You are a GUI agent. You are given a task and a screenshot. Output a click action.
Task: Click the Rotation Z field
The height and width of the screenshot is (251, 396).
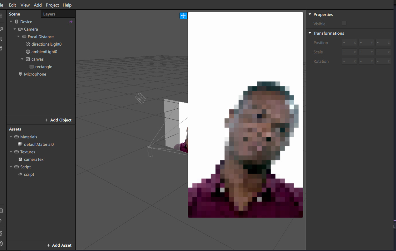383,62
